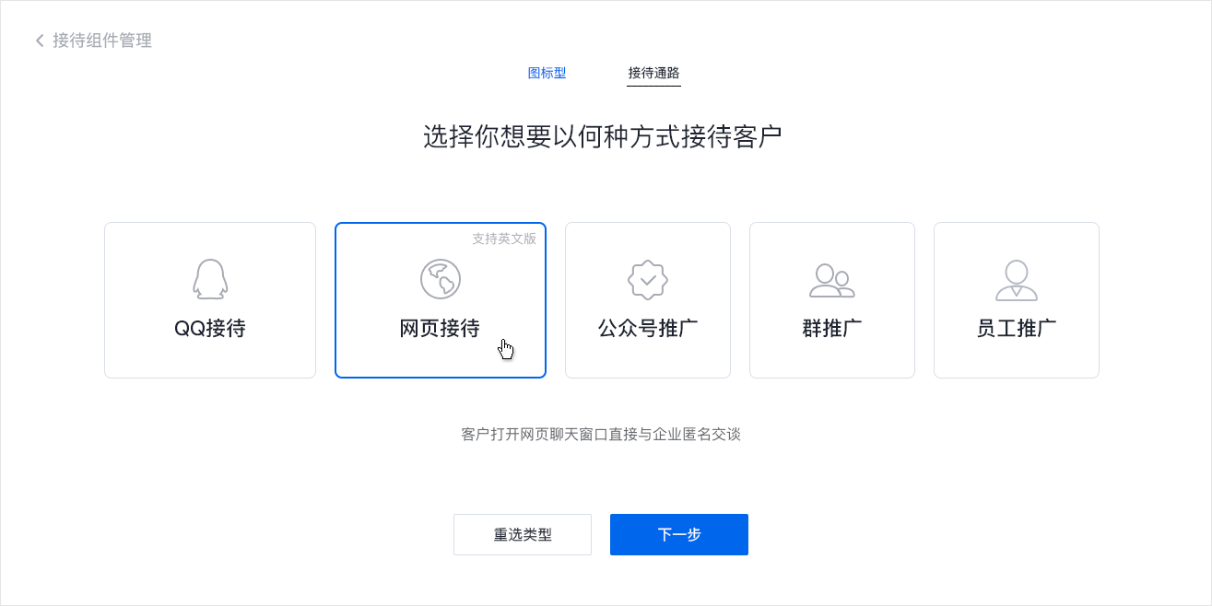Select the QQ penguin icon

pyautogui.click(x=210, y=279)
